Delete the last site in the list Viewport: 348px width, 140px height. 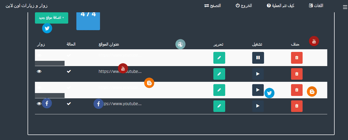[x=296, y=106]
